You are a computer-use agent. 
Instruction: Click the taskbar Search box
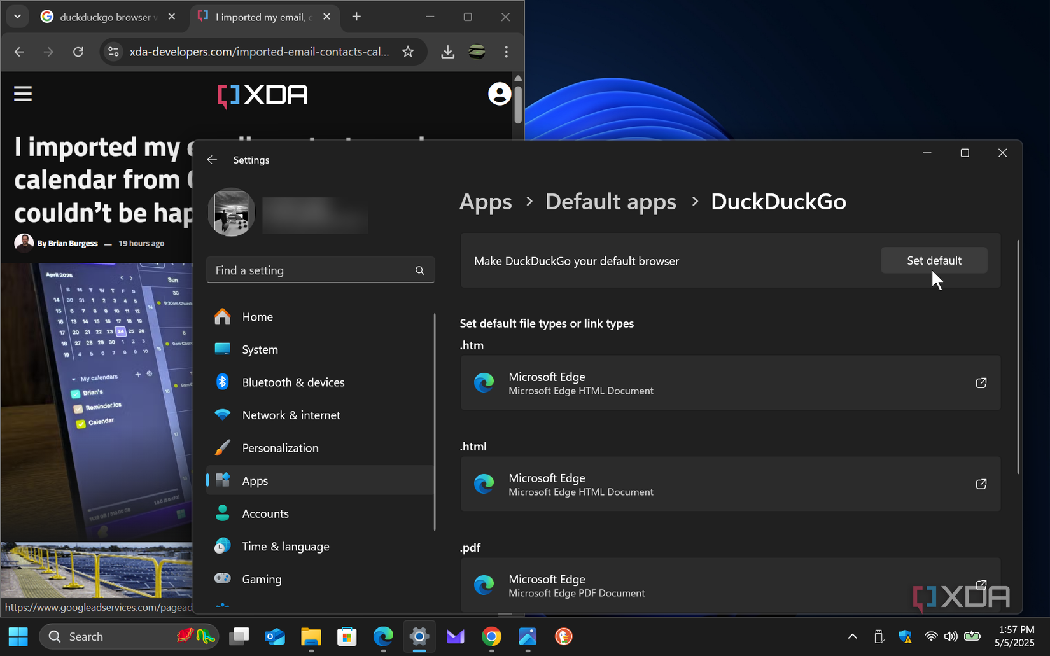click(x=129, y=636)
